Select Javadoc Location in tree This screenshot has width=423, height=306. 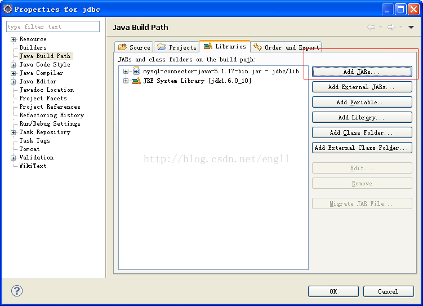pos(46,90)
